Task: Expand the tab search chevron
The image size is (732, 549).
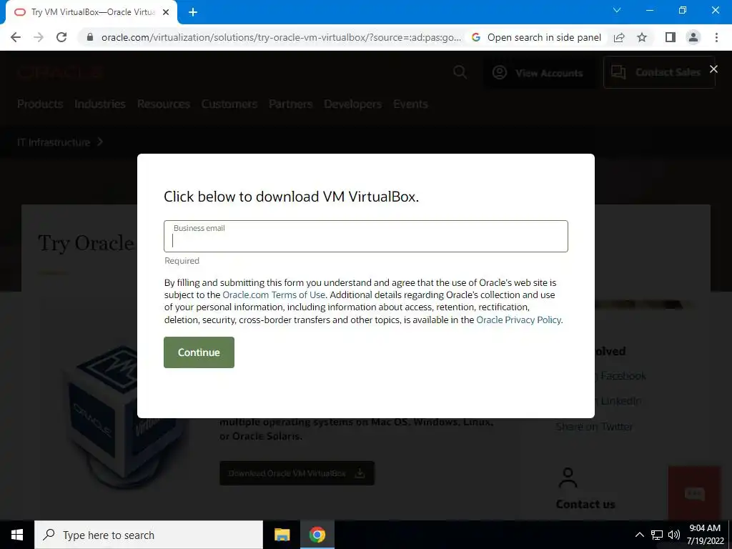Action: pyautogui.click(x=617, y=10)
